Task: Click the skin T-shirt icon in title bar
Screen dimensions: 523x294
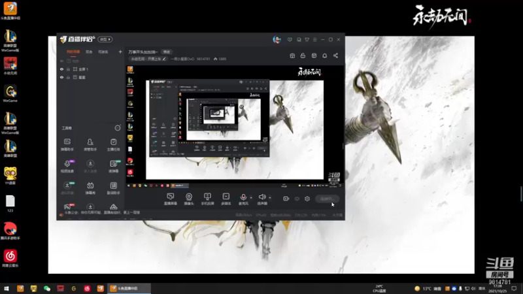Action: 307,39
